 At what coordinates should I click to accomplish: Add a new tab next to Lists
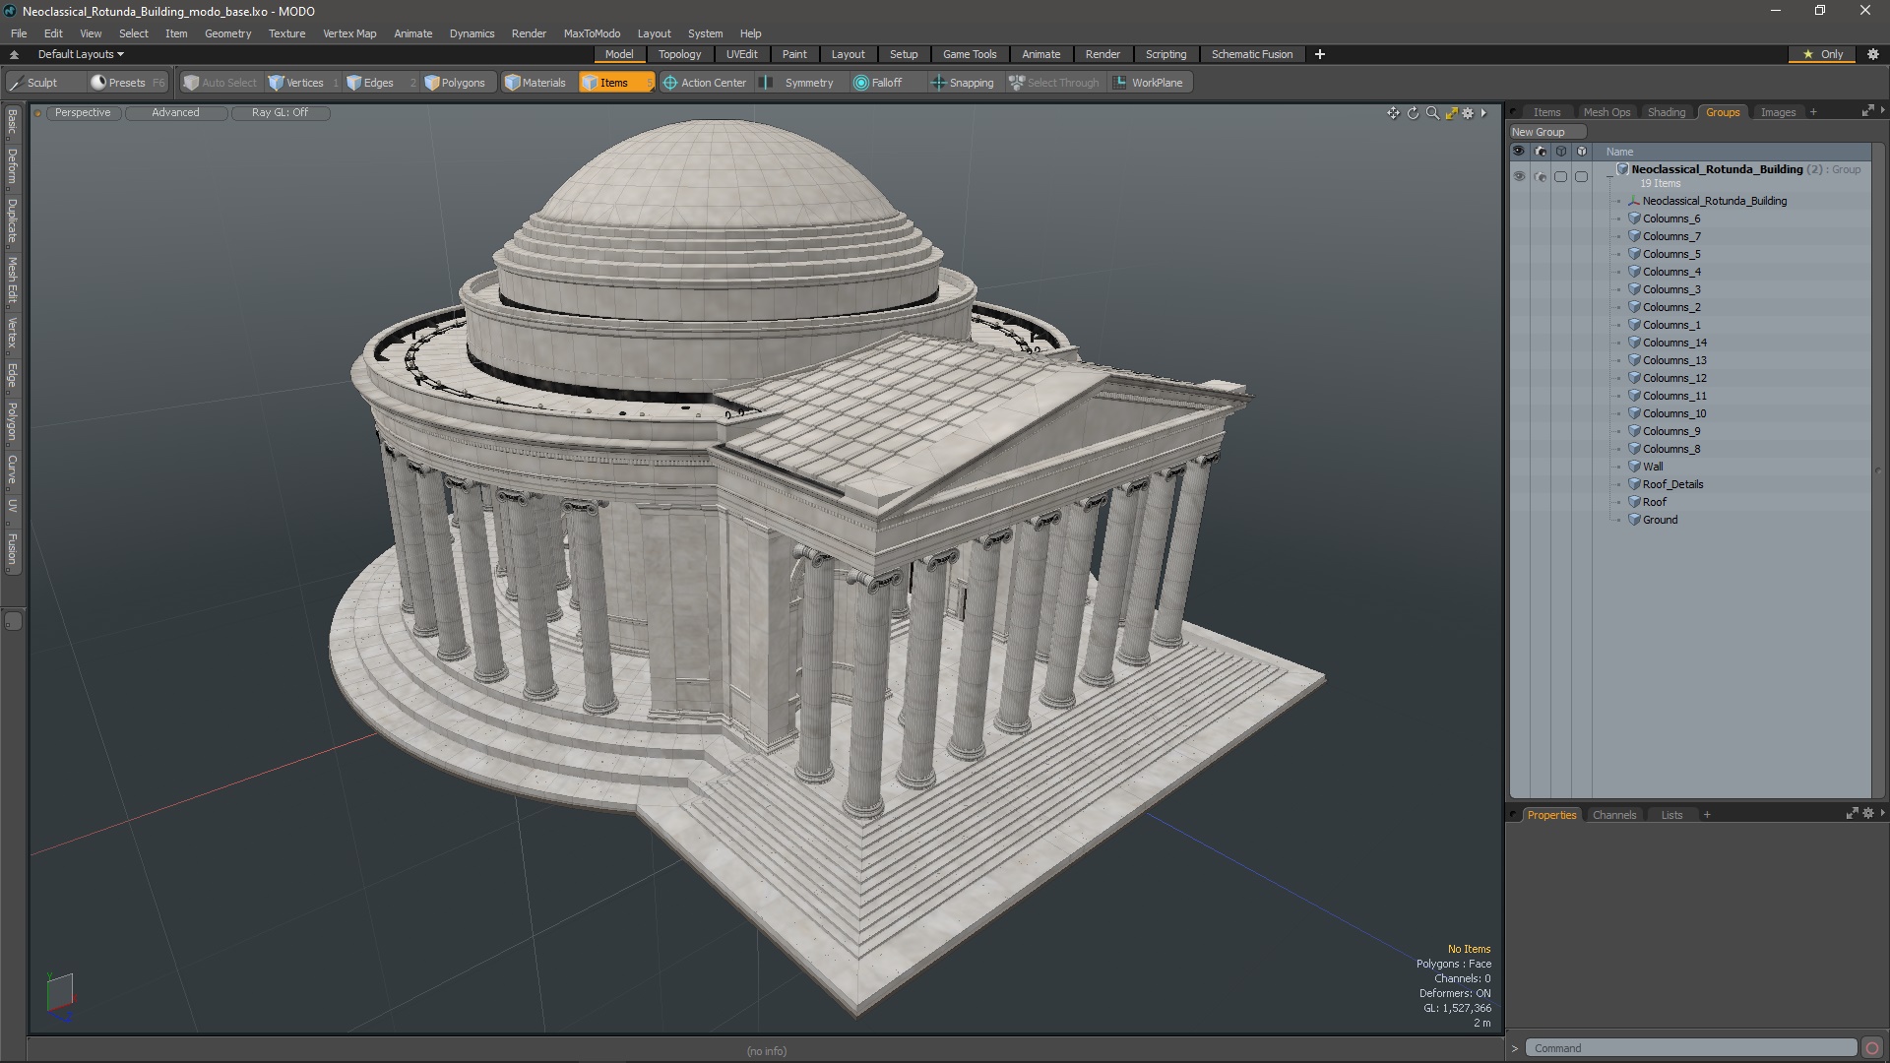[1707, 815]
